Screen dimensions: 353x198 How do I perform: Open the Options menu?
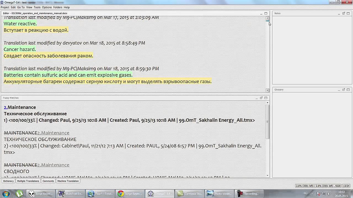pyautogui.click(x=47, y=7)
